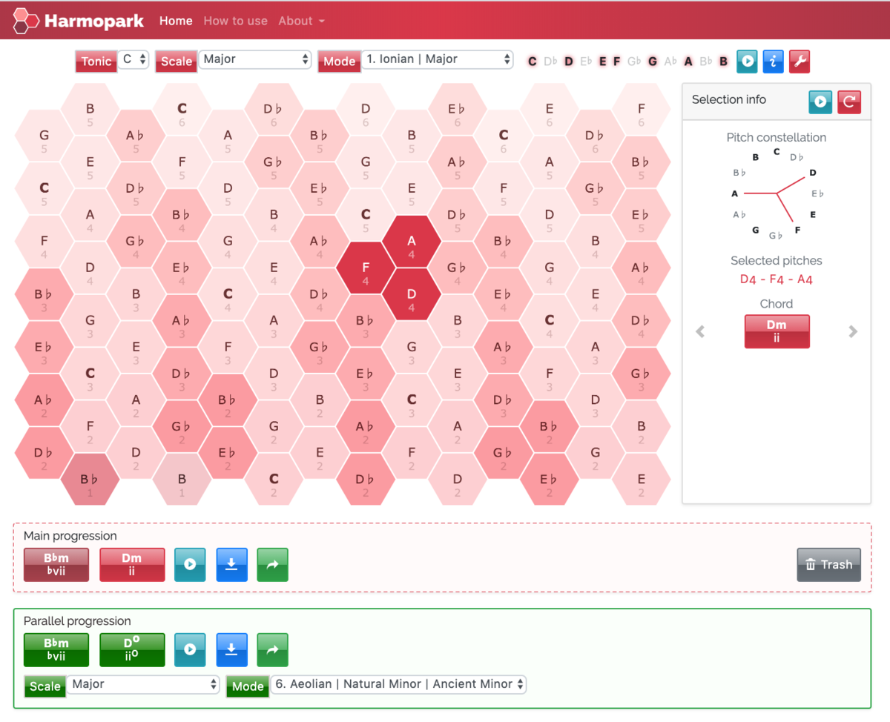This screenshot has width=890, height=722.
Task: Toggle the selected A4 hexagon
Action: coord(412,242)
